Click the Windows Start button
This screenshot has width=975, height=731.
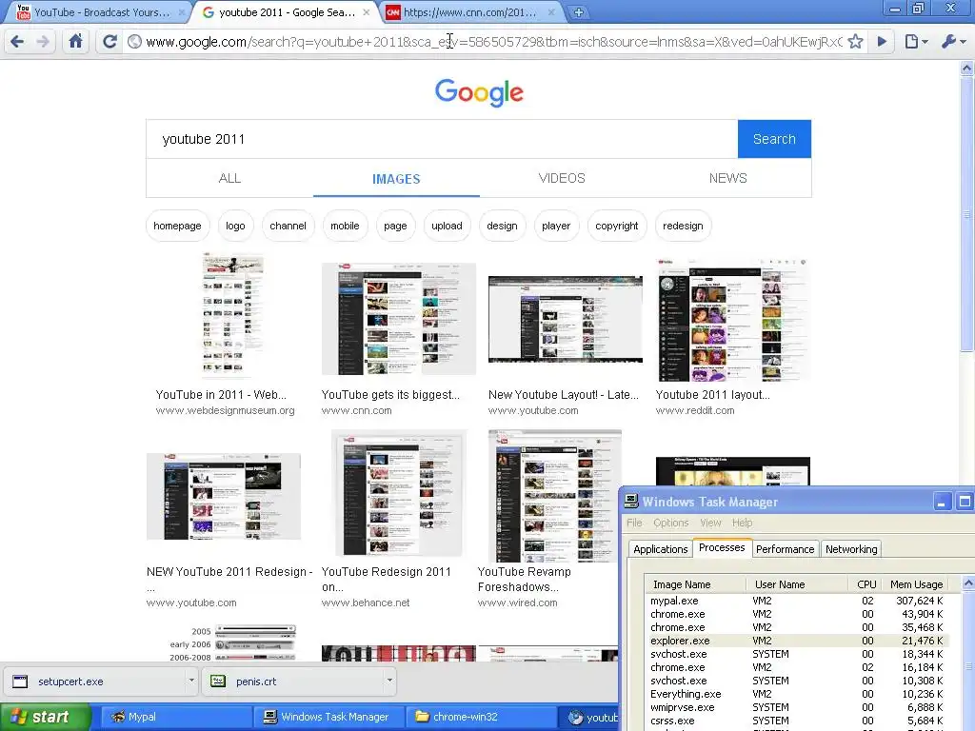(45, 717)
